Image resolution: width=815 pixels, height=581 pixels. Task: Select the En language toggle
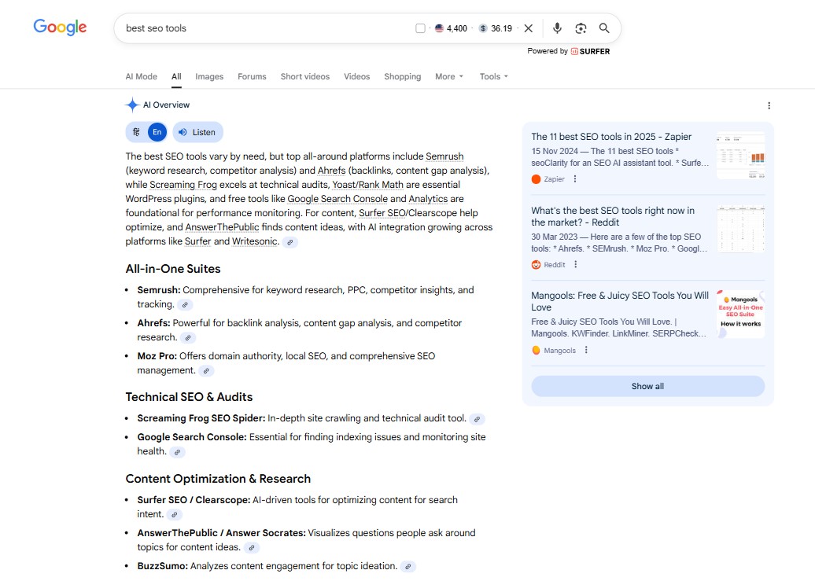tap(157, 132)
